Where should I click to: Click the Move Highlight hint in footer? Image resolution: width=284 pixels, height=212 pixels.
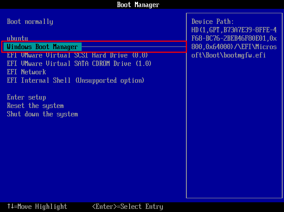37,207
